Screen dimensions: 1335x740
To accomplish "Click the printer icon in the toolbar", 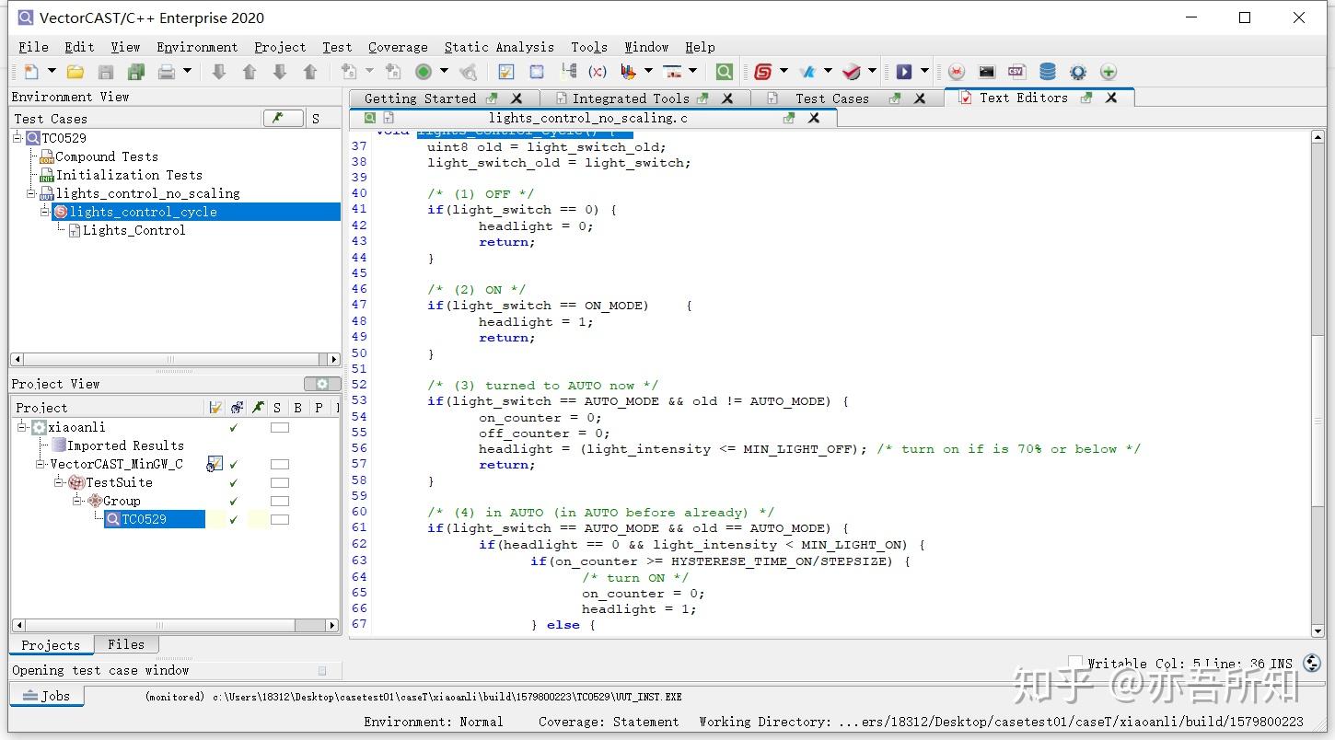I will coord(166,72).
